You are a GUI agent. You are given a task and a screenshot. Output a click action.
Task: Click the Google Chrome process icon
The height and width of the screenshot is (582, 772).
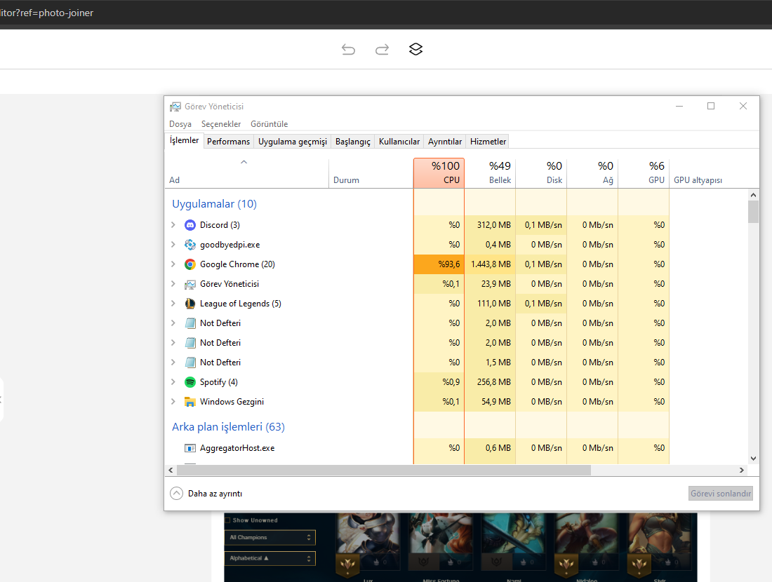[190, 264]
